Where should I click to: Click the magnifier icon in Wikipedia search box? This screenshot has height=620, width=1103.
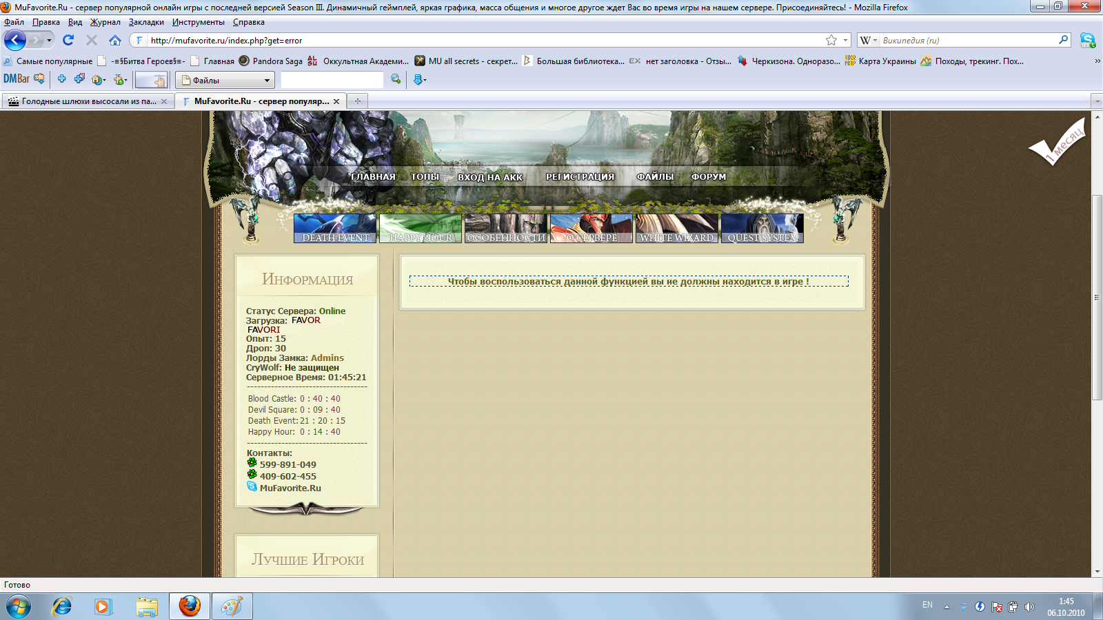pyautogui.click(x=1063, y=40)
